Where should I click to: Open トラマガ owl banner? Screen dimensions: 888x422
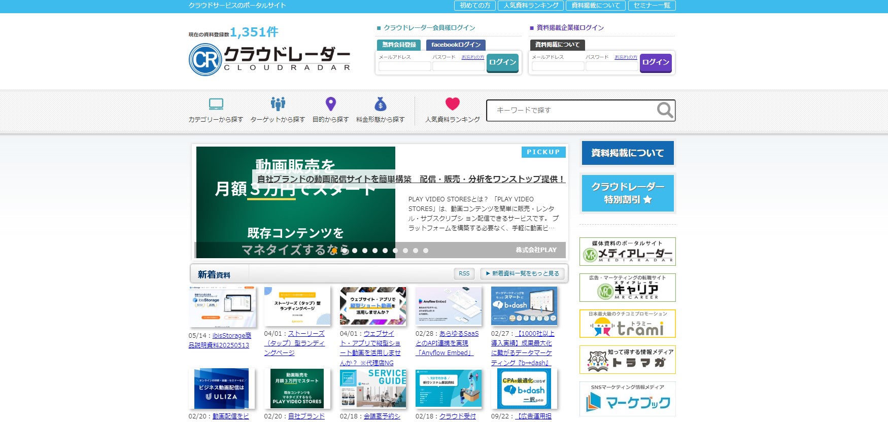(628, 360)
